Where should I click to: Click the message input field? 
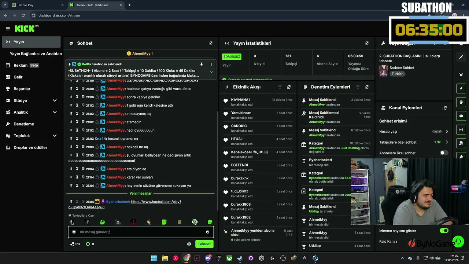coord(141,232)
